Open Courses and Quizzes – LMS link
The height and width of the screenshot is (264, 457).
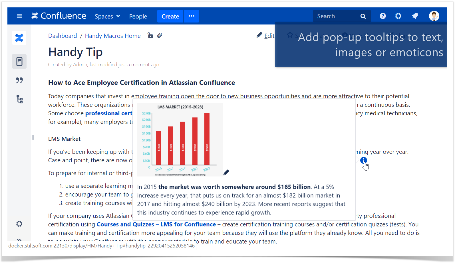pyautogui.click(x=156, y=224)
